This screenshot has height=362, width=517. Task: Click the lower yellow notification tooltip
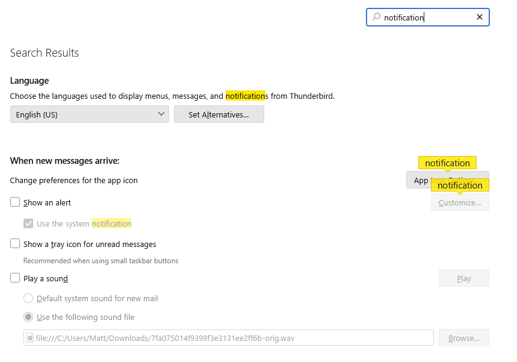(460, 185)
